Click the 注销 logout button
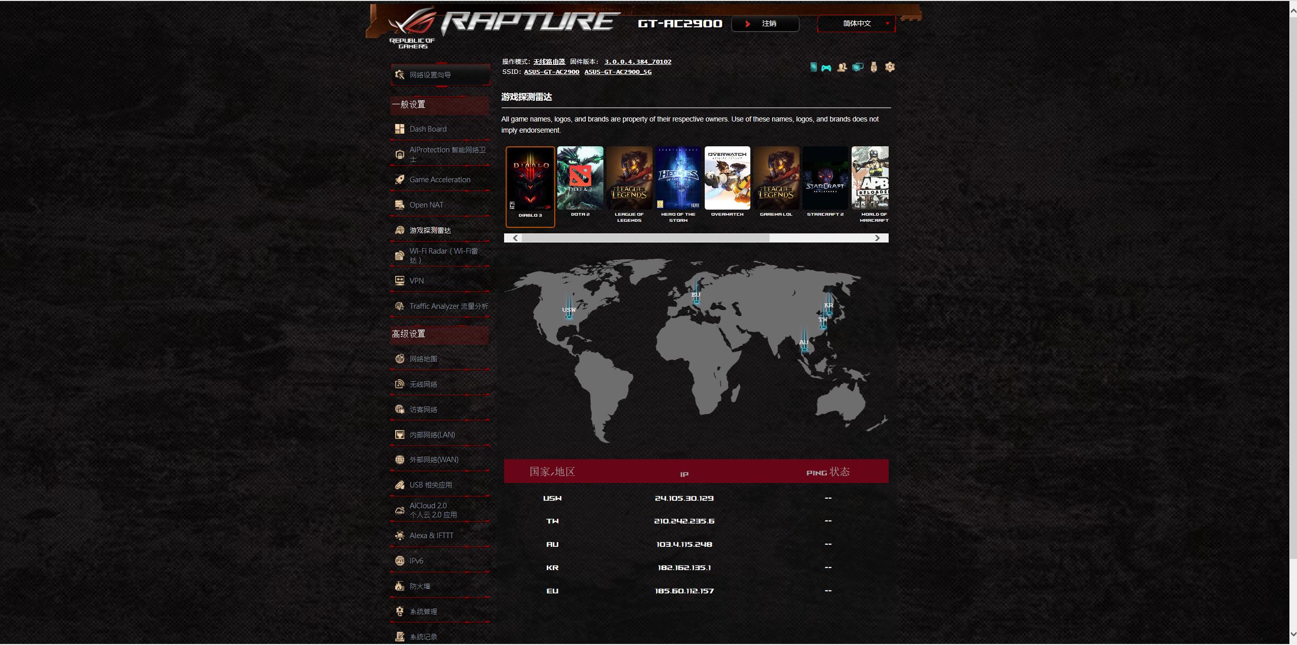 tap(765, 24)
